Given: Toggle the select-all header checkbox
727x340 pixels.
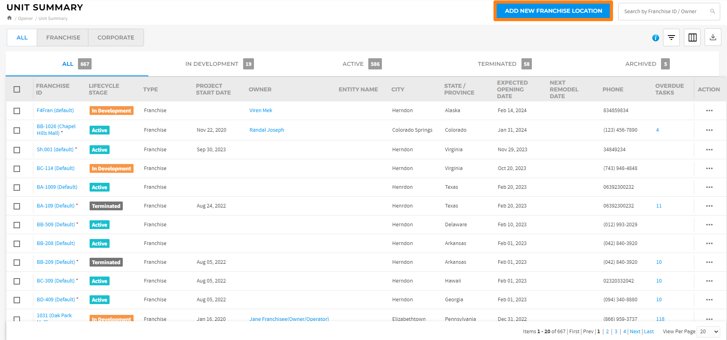Looking at the screenshot, I should tap(17, 89).
